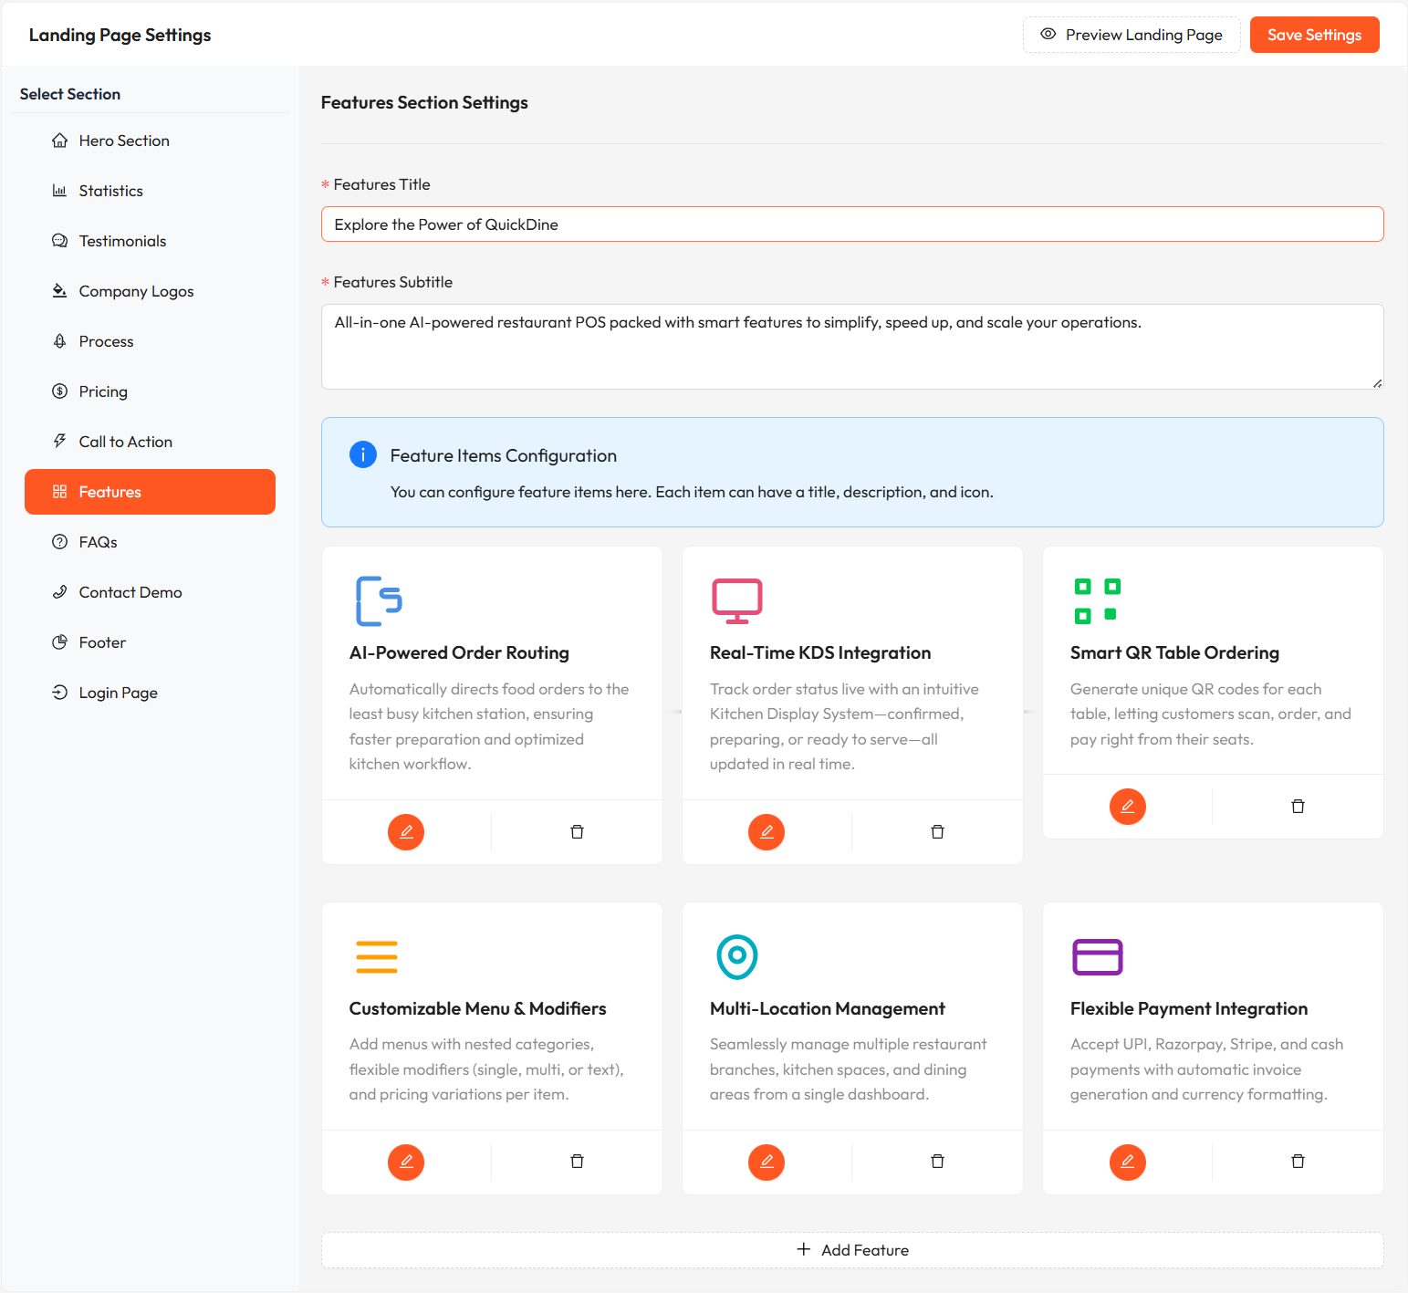Click the eye icon in Preview button
This screenshot has height=1293, width=1408.
(1048, 34)
